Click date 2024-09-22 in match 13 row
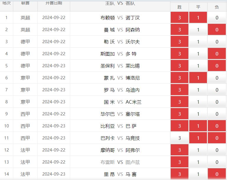This screenshot has height=180, width=227. (x=54, y=162)
